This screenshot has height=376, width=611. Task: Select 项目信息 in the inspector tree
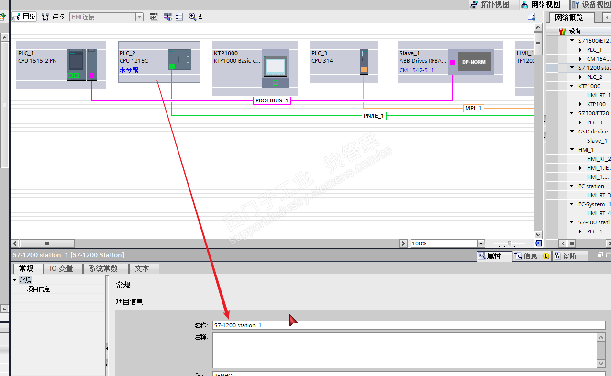[x=39, y=289]
